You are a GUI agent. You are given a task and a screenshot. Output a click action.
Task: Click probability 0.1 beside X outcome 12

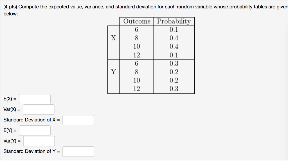[174, 55]
